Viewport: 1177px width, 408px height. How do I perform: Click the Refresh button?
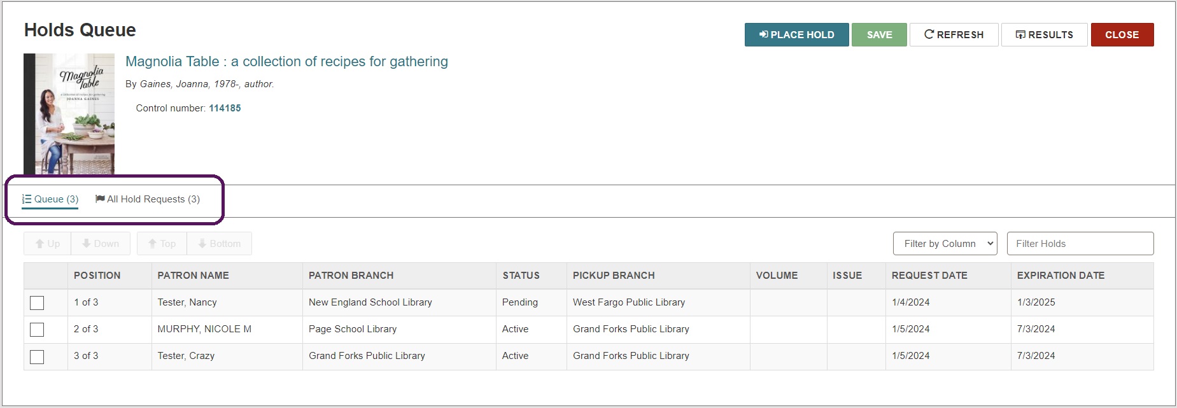954,35
